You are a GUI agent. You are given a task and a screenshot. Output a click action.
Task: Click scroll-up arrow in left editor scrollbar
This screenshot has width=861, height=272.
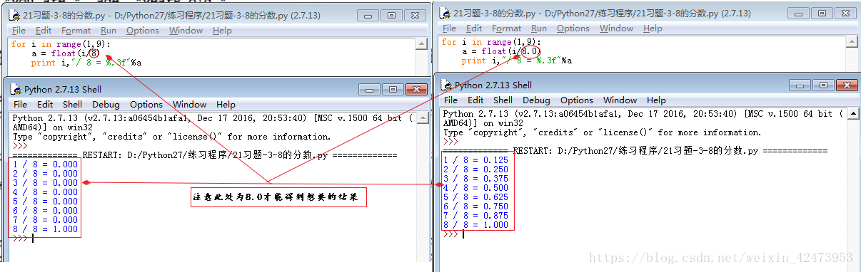[x=422, y=43]
